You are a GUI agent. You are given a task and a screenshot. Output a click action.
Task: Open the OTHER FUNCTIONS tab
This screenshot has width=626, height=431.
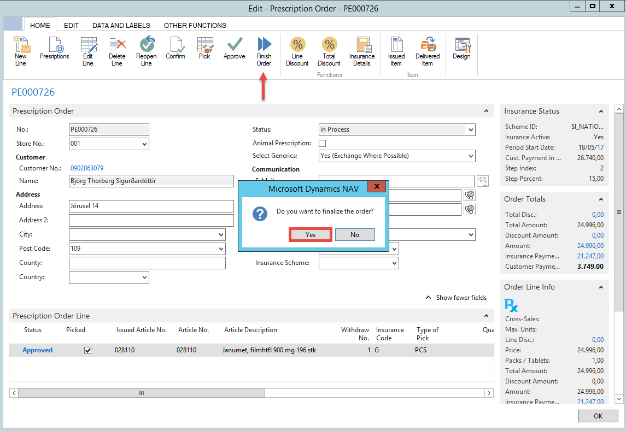[x=195, y=25]
